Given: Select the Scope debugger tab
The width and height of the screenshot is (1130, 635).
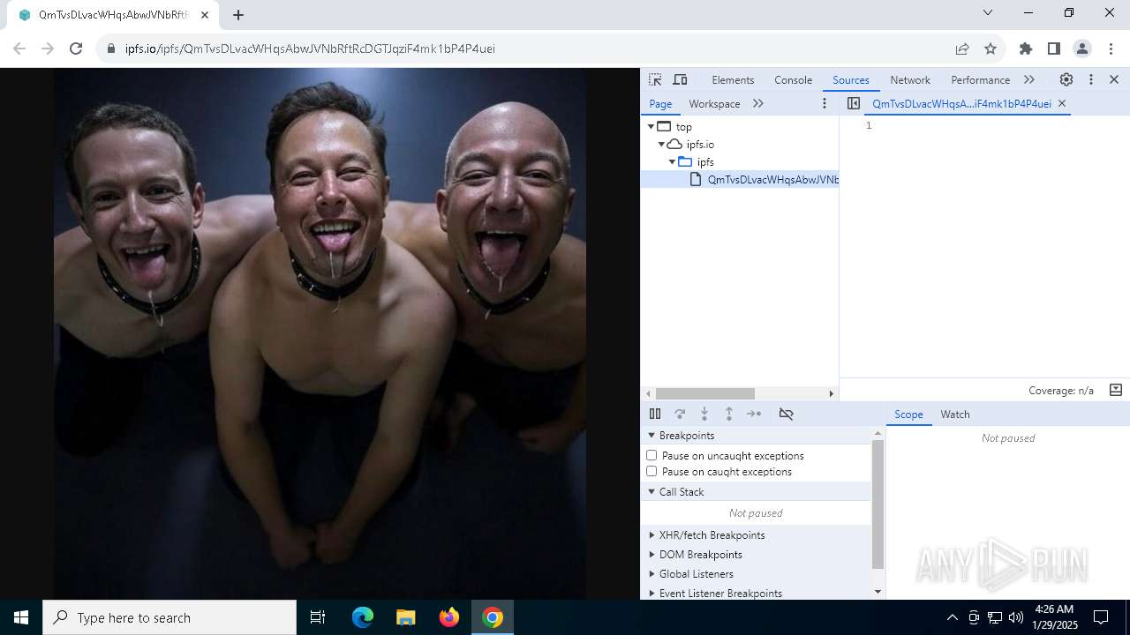Looking at the screenshot, I should coord(908,415).
